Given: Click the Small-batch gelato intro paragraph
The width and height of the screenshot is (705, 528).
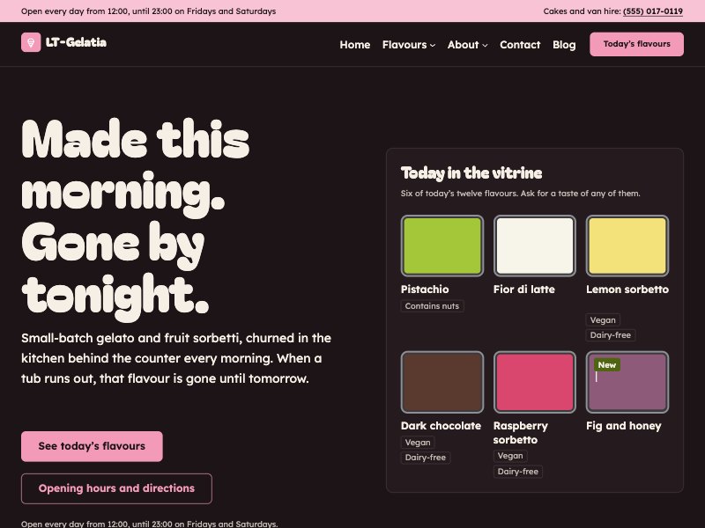Looking at the screenshot, I should [176, 358].
